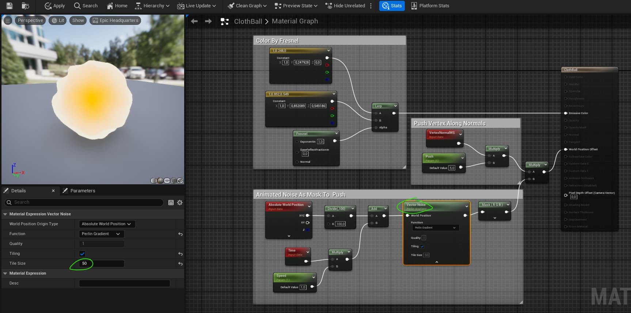631x313 pixels.
Task: Click the Save icon in toolbar
Action: click(9, 6)
